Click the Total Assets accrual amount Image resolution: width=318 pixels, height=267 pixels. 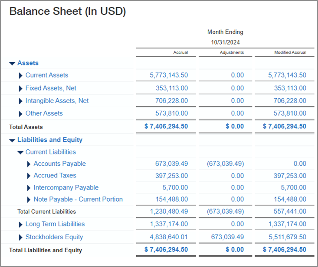tap(166, 127)
